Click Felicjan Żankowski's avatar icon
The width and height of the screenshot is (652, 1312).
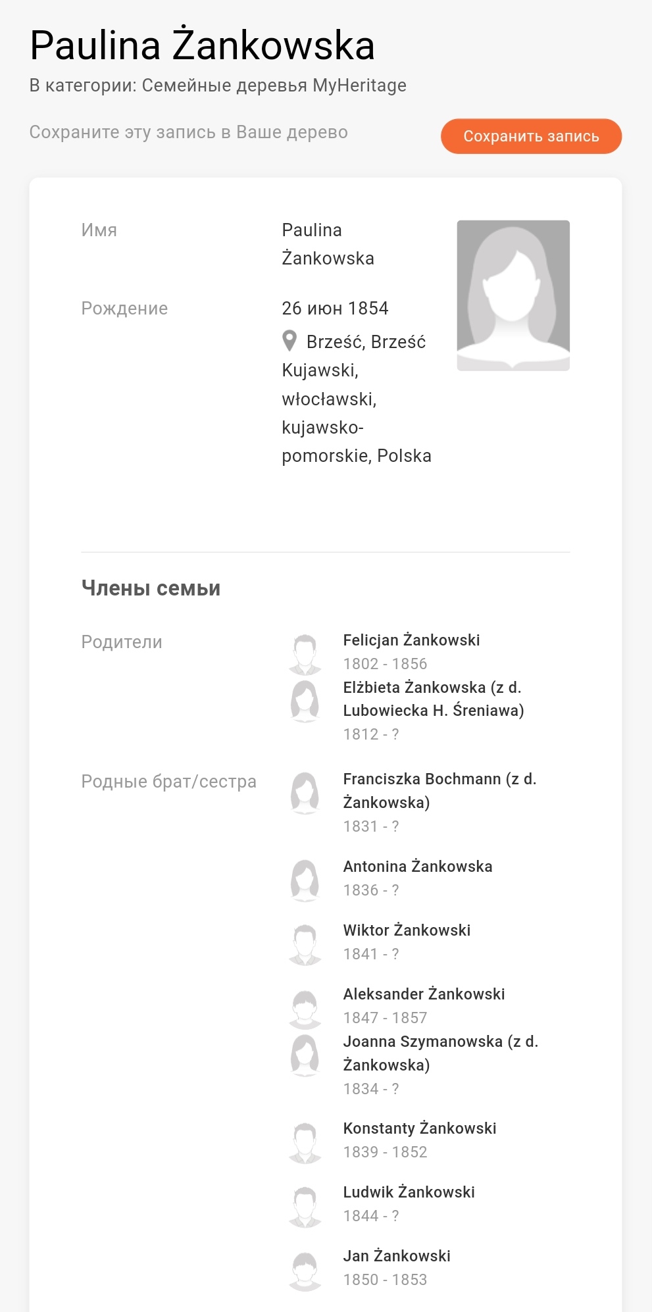pos(305,654)
